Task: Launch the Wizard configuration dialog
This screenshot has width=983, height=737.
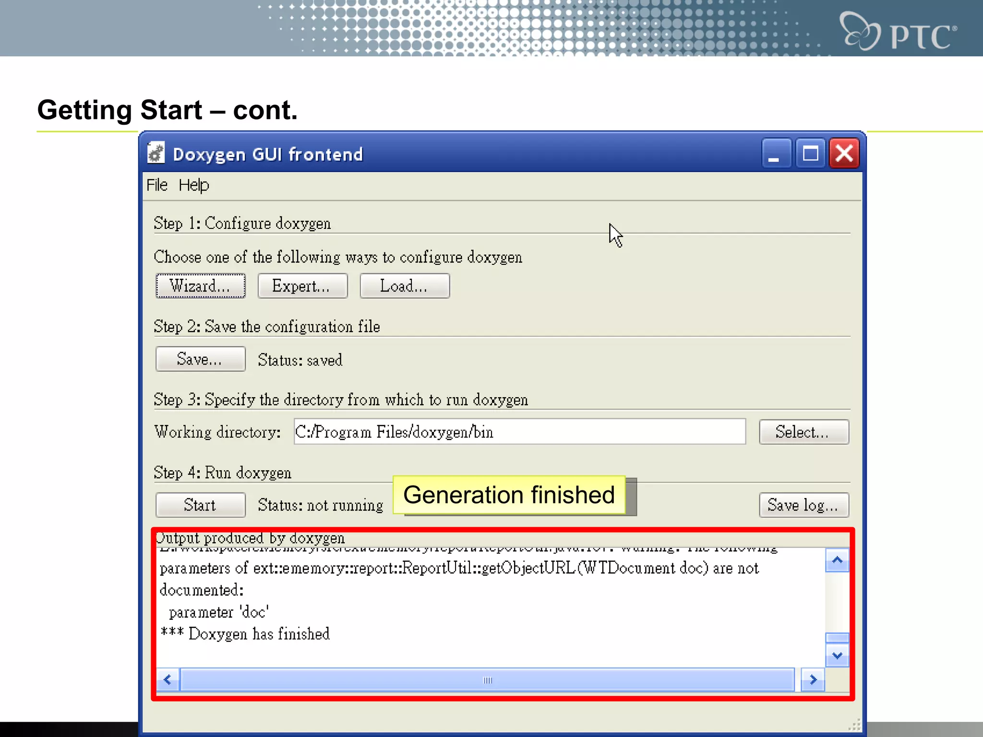Action: (200, 286)
